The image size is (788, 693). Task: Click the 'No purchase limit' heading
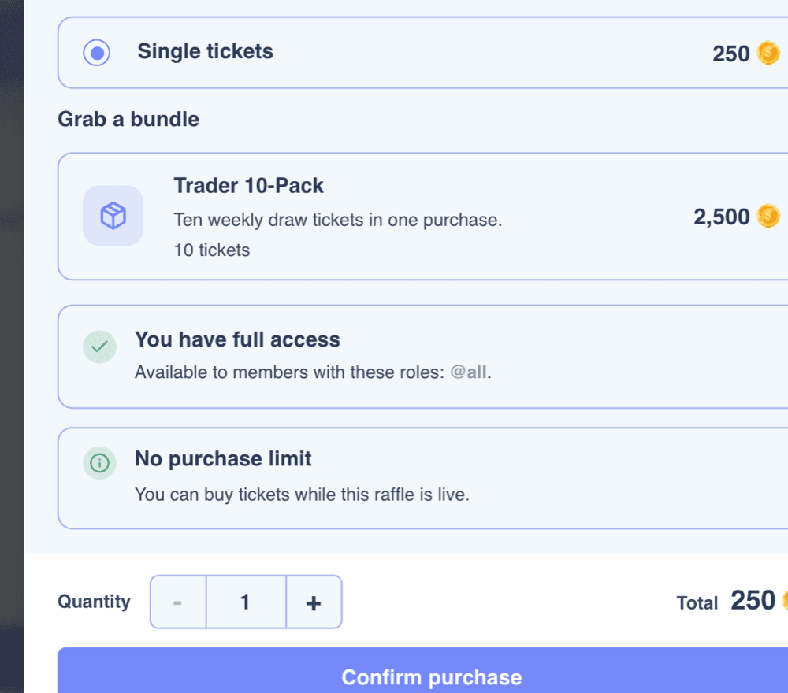223,459
